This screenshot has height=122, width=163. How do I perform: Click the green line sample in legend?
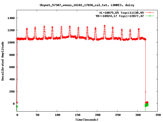click(x=150, y=16)
